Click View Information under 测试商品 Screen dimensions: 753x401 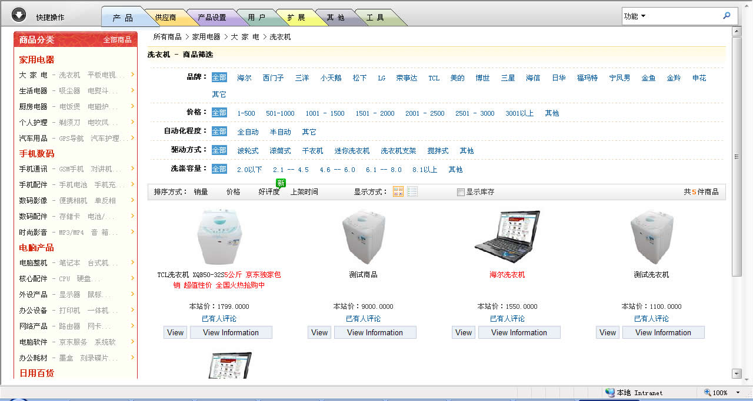375,332
